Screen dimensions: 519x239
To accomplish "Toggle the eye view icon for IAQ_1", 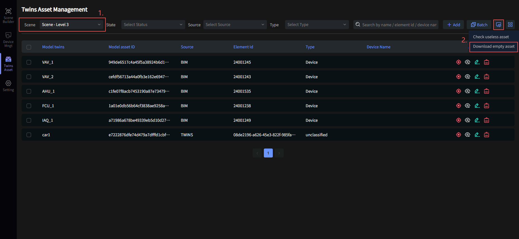I will 468,120.
